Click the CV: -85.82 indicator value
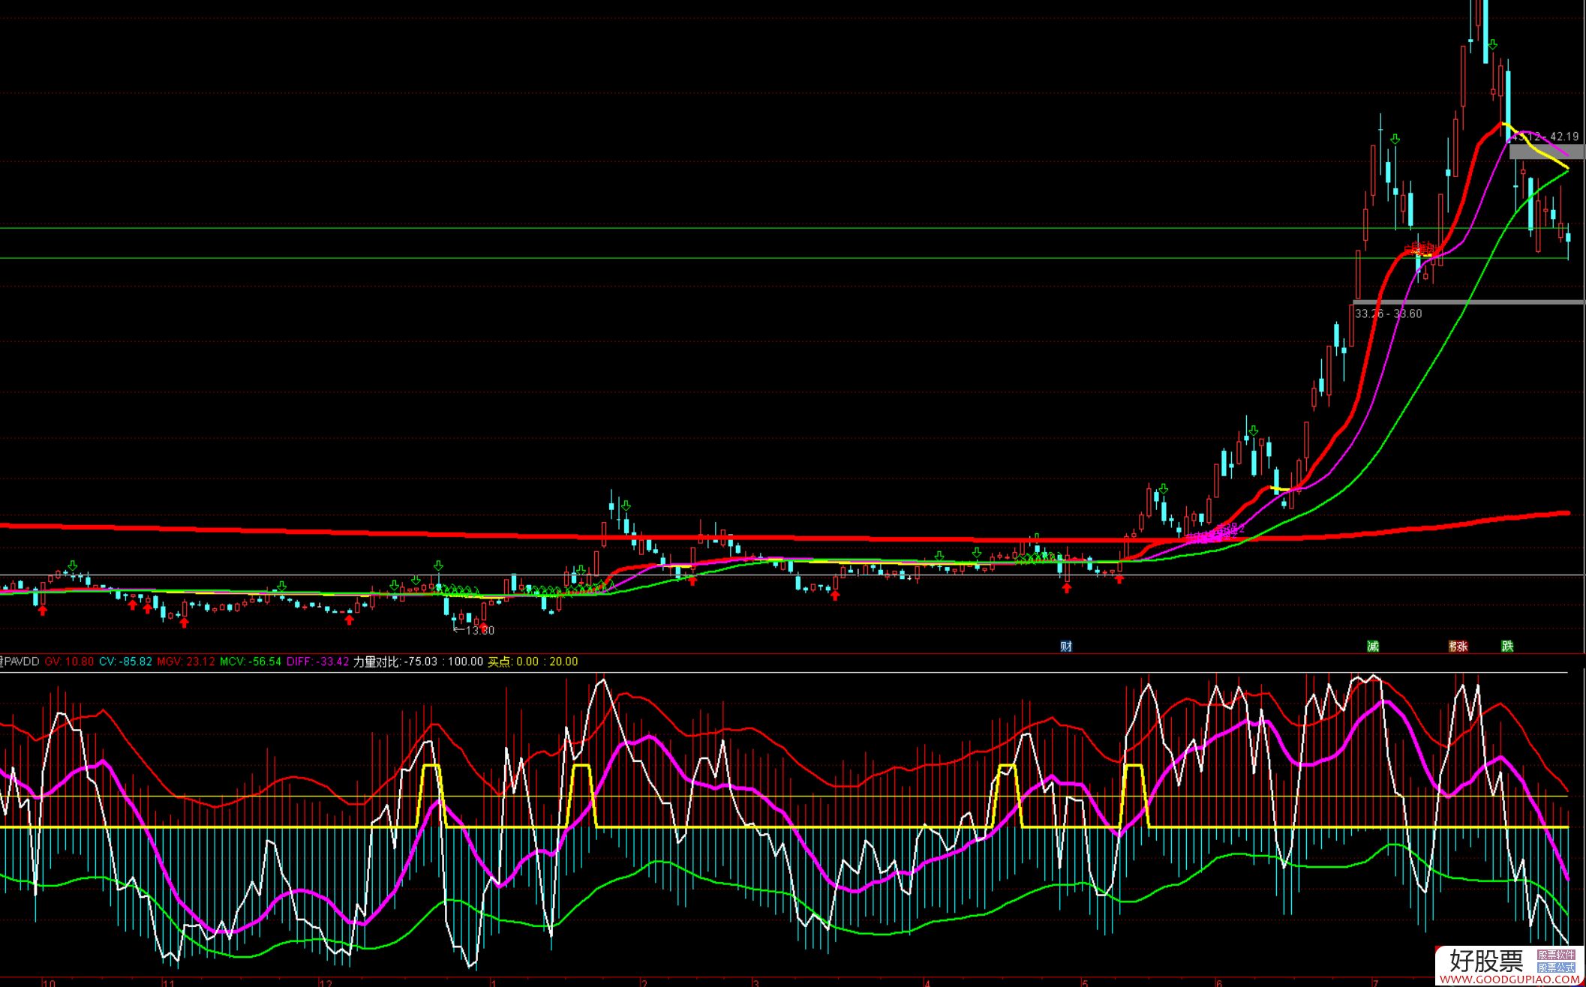Image resolution: width=1586 pixels, height=987 pixels. point(125,661)
